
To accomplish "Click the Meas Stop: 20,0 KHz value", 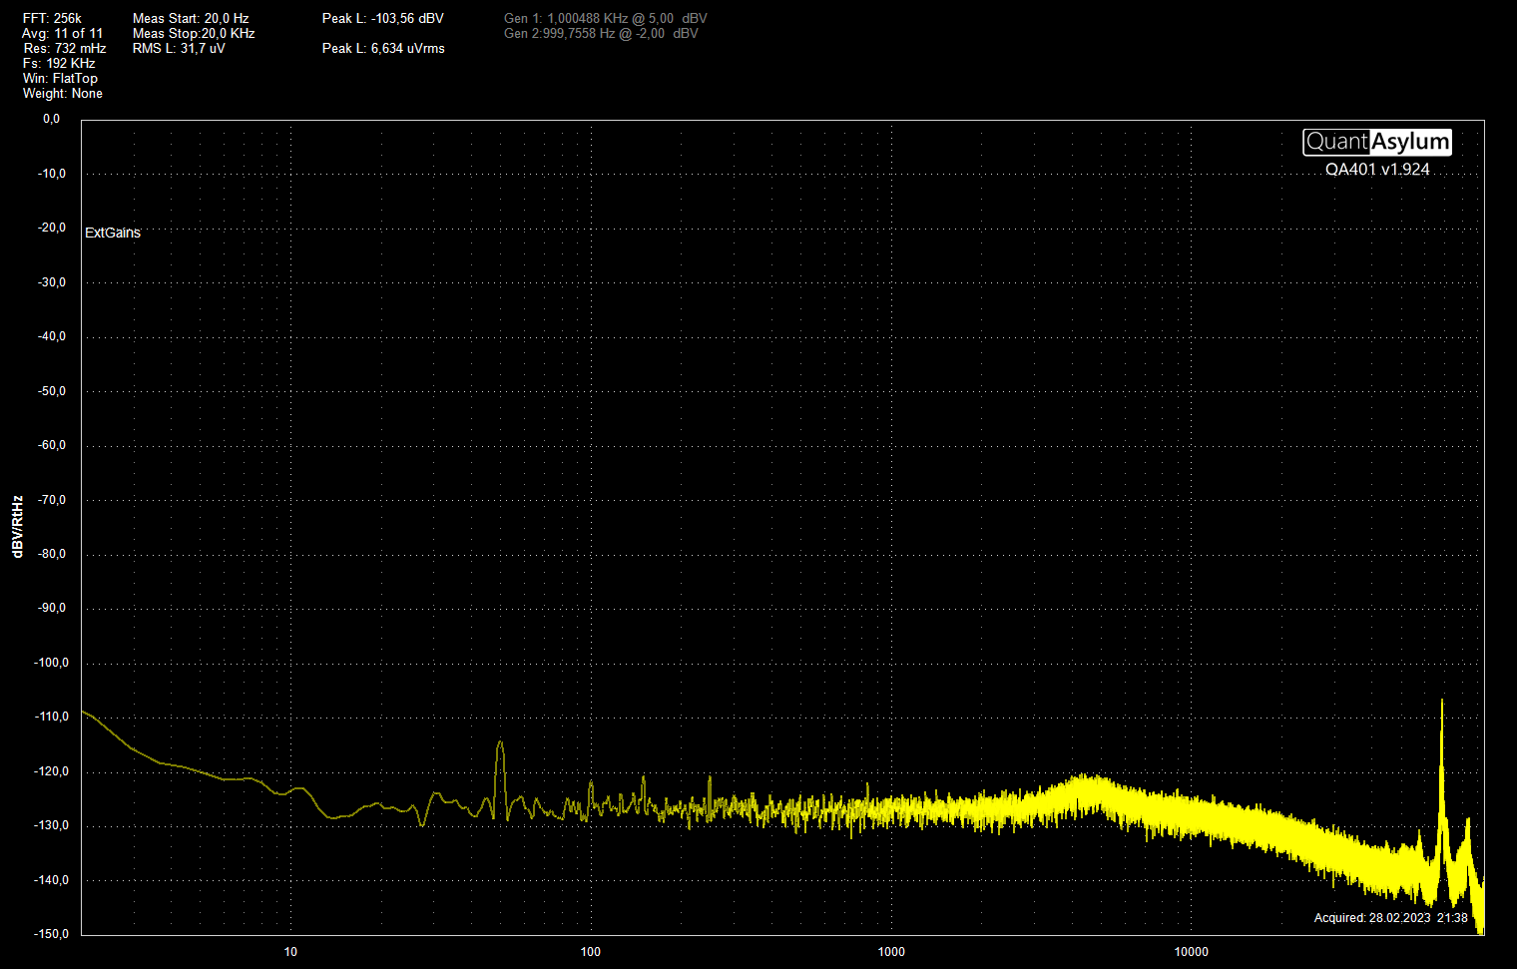I will [x=194, y=33].
